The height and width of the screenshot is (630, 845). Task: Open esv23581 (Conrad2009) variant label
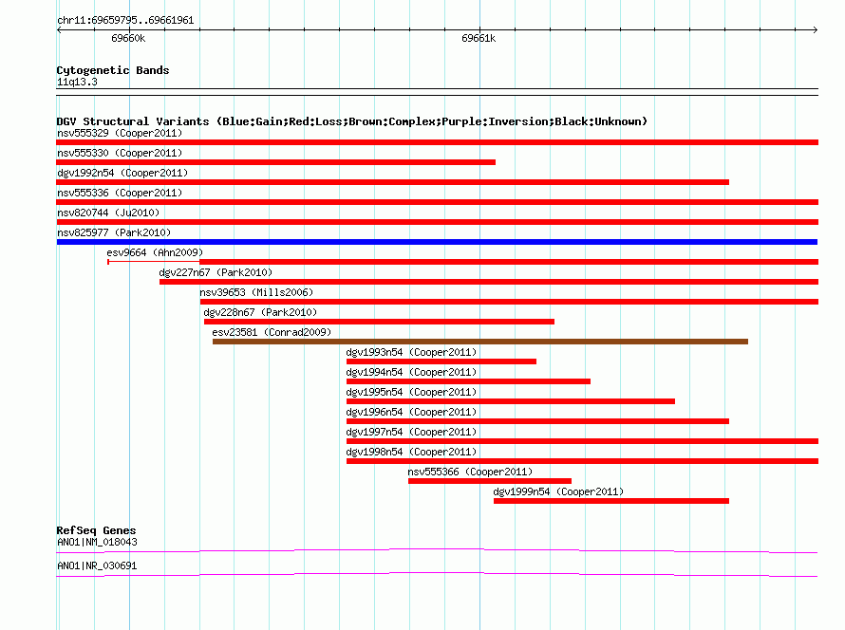[272, 332]
